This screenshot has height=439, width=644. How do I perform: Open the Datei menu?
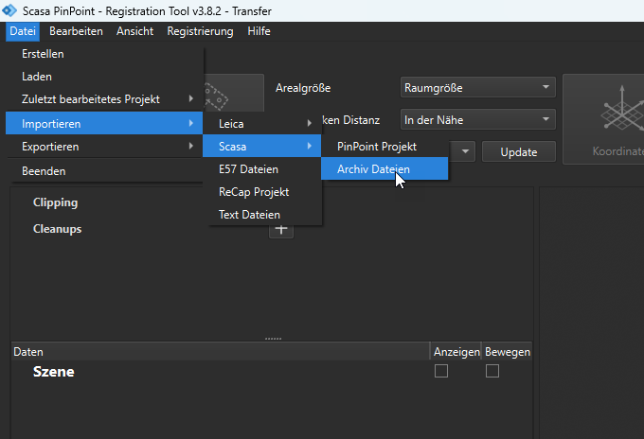tap(23, 31)
